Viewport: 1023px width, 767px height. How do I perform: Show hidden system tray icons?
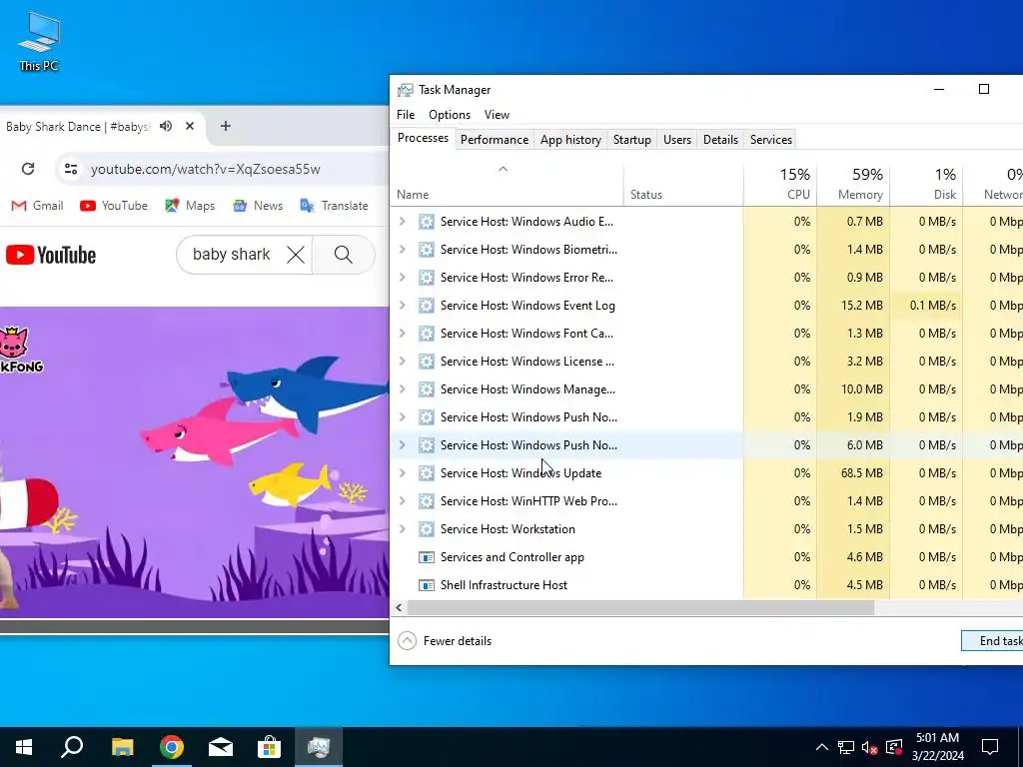click(822, 747)
